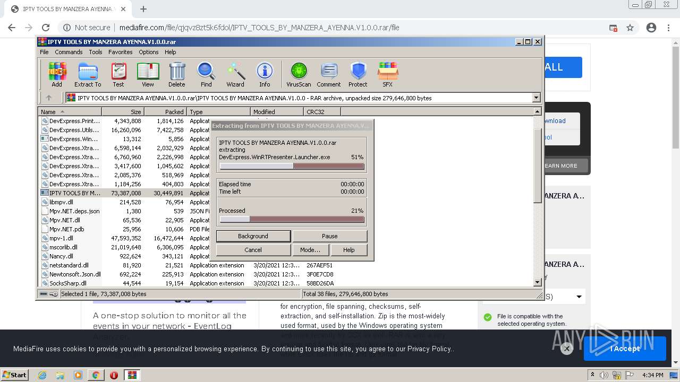Dismiss cookie banner with X icon

click(567, 349)
